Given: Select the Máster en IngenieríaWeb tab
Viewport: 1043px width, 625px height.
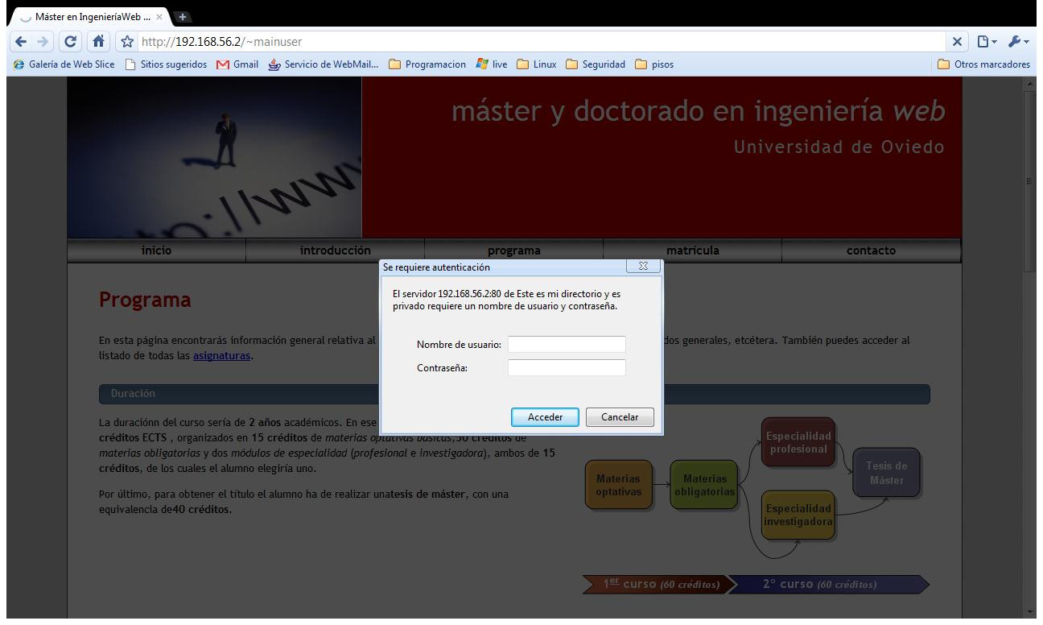Looking at the screenshot, I should click(x=91, y=17).
